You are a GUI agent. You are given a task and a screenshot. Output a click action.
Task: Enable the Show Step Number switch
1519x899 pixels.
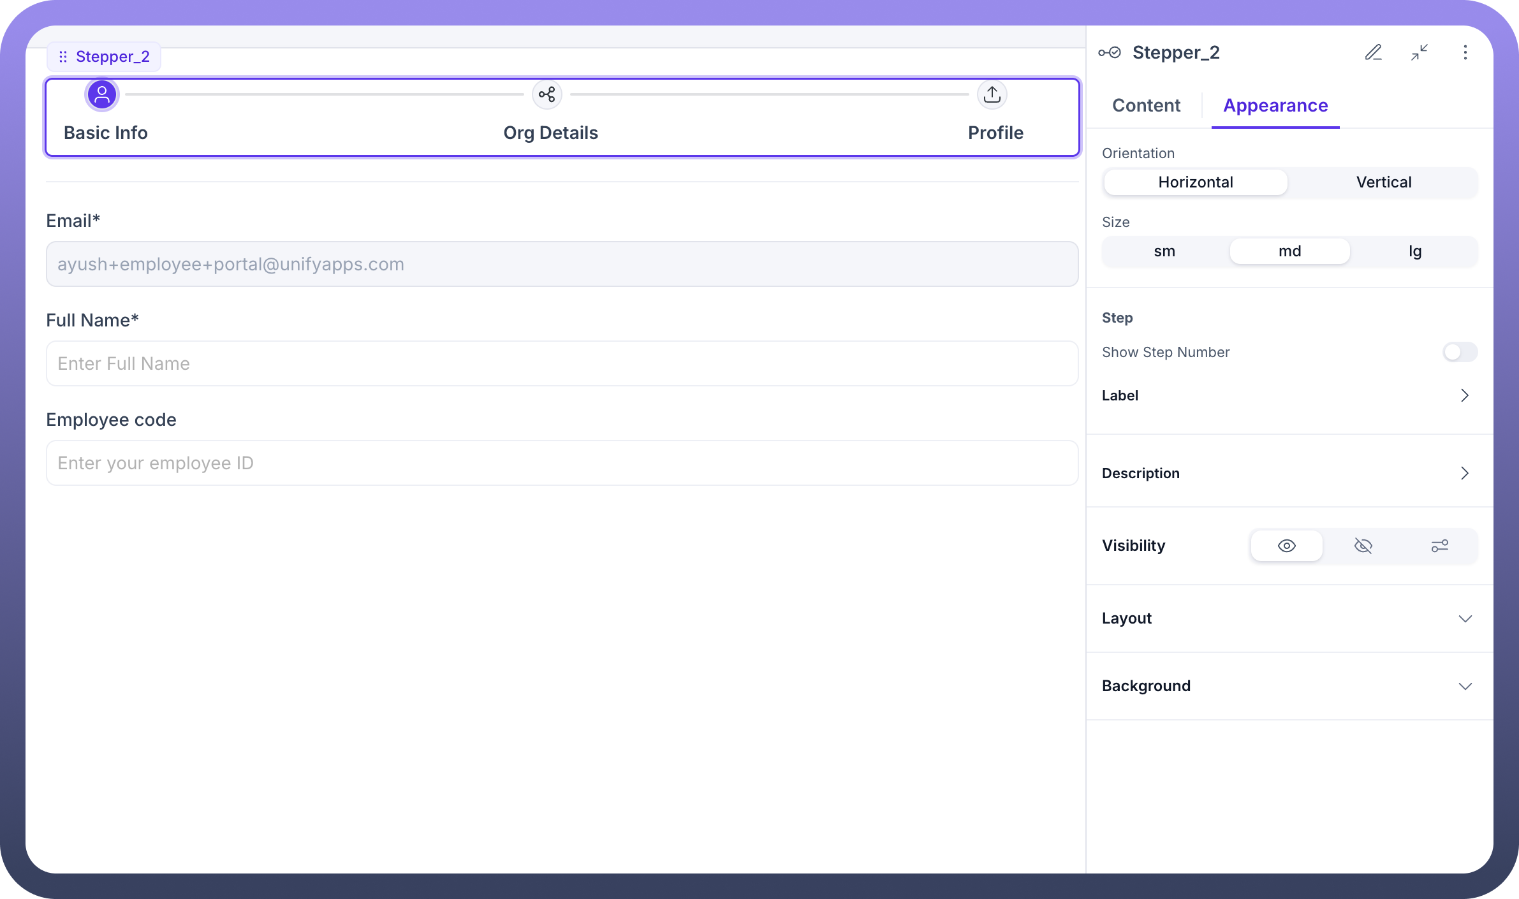[1459, 352]
